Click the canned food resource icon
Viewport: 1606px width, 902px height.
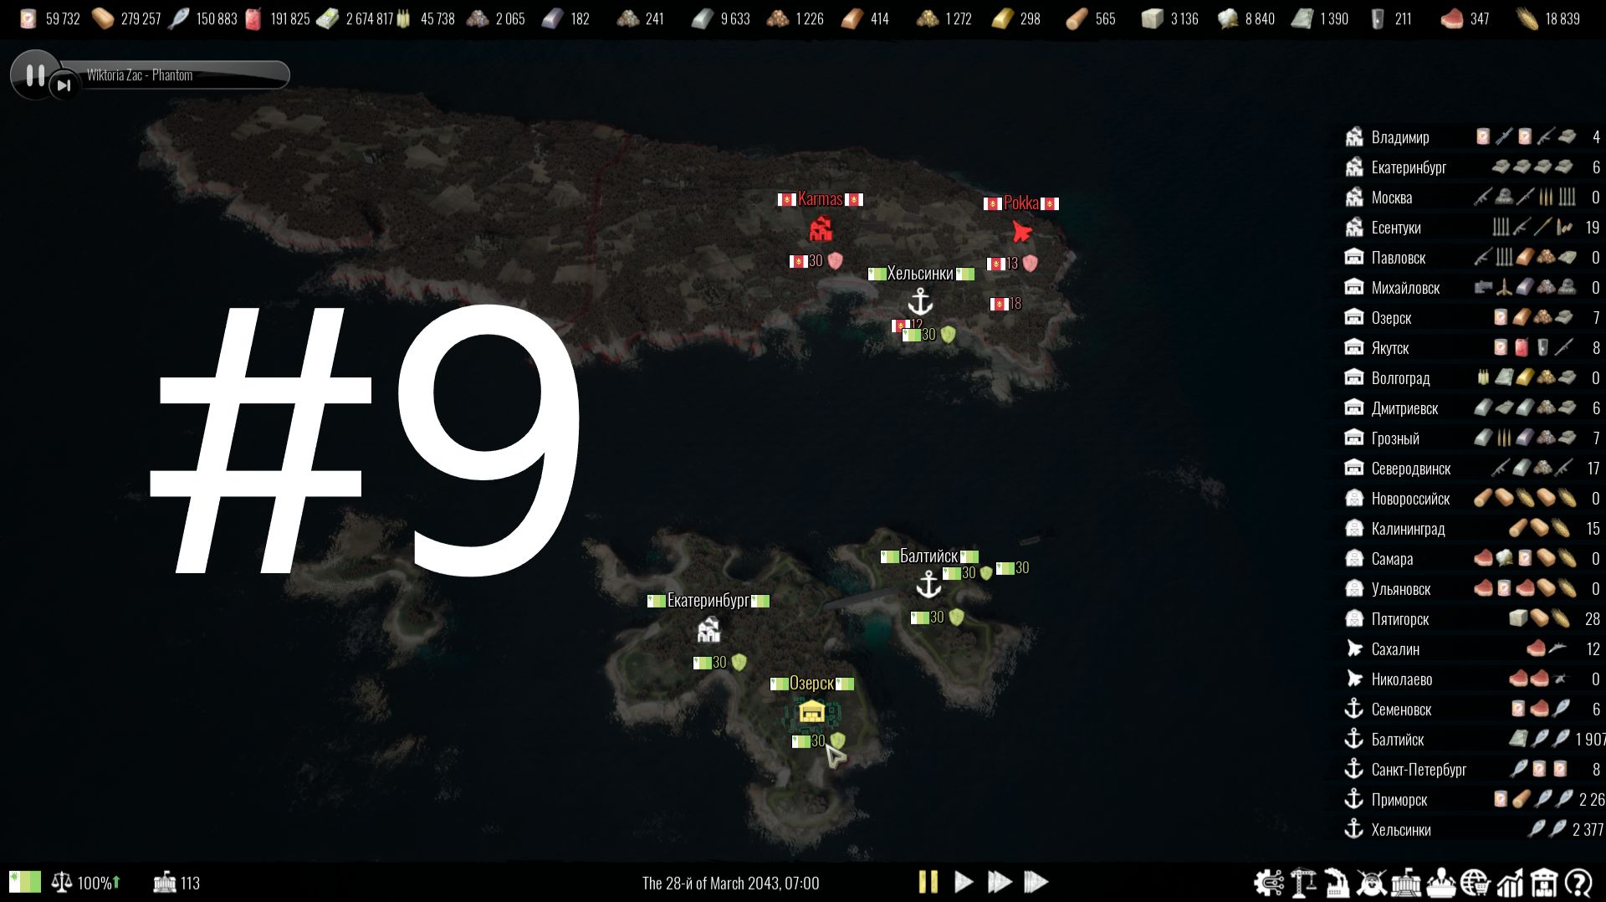[x=28, y=18]
